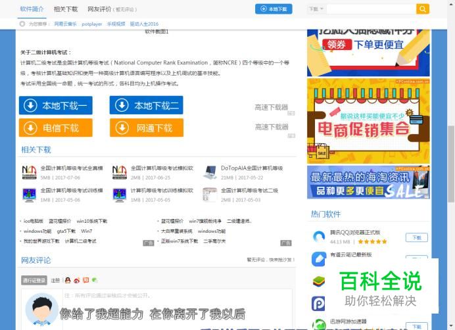Click the win7旗舰版纯净 ad link

pos(205,221)
